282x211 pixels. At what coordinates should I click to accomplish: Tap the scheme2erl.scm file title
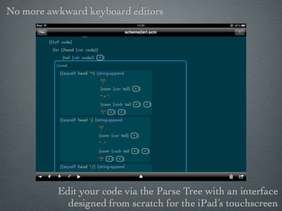(x=140, y=32)
